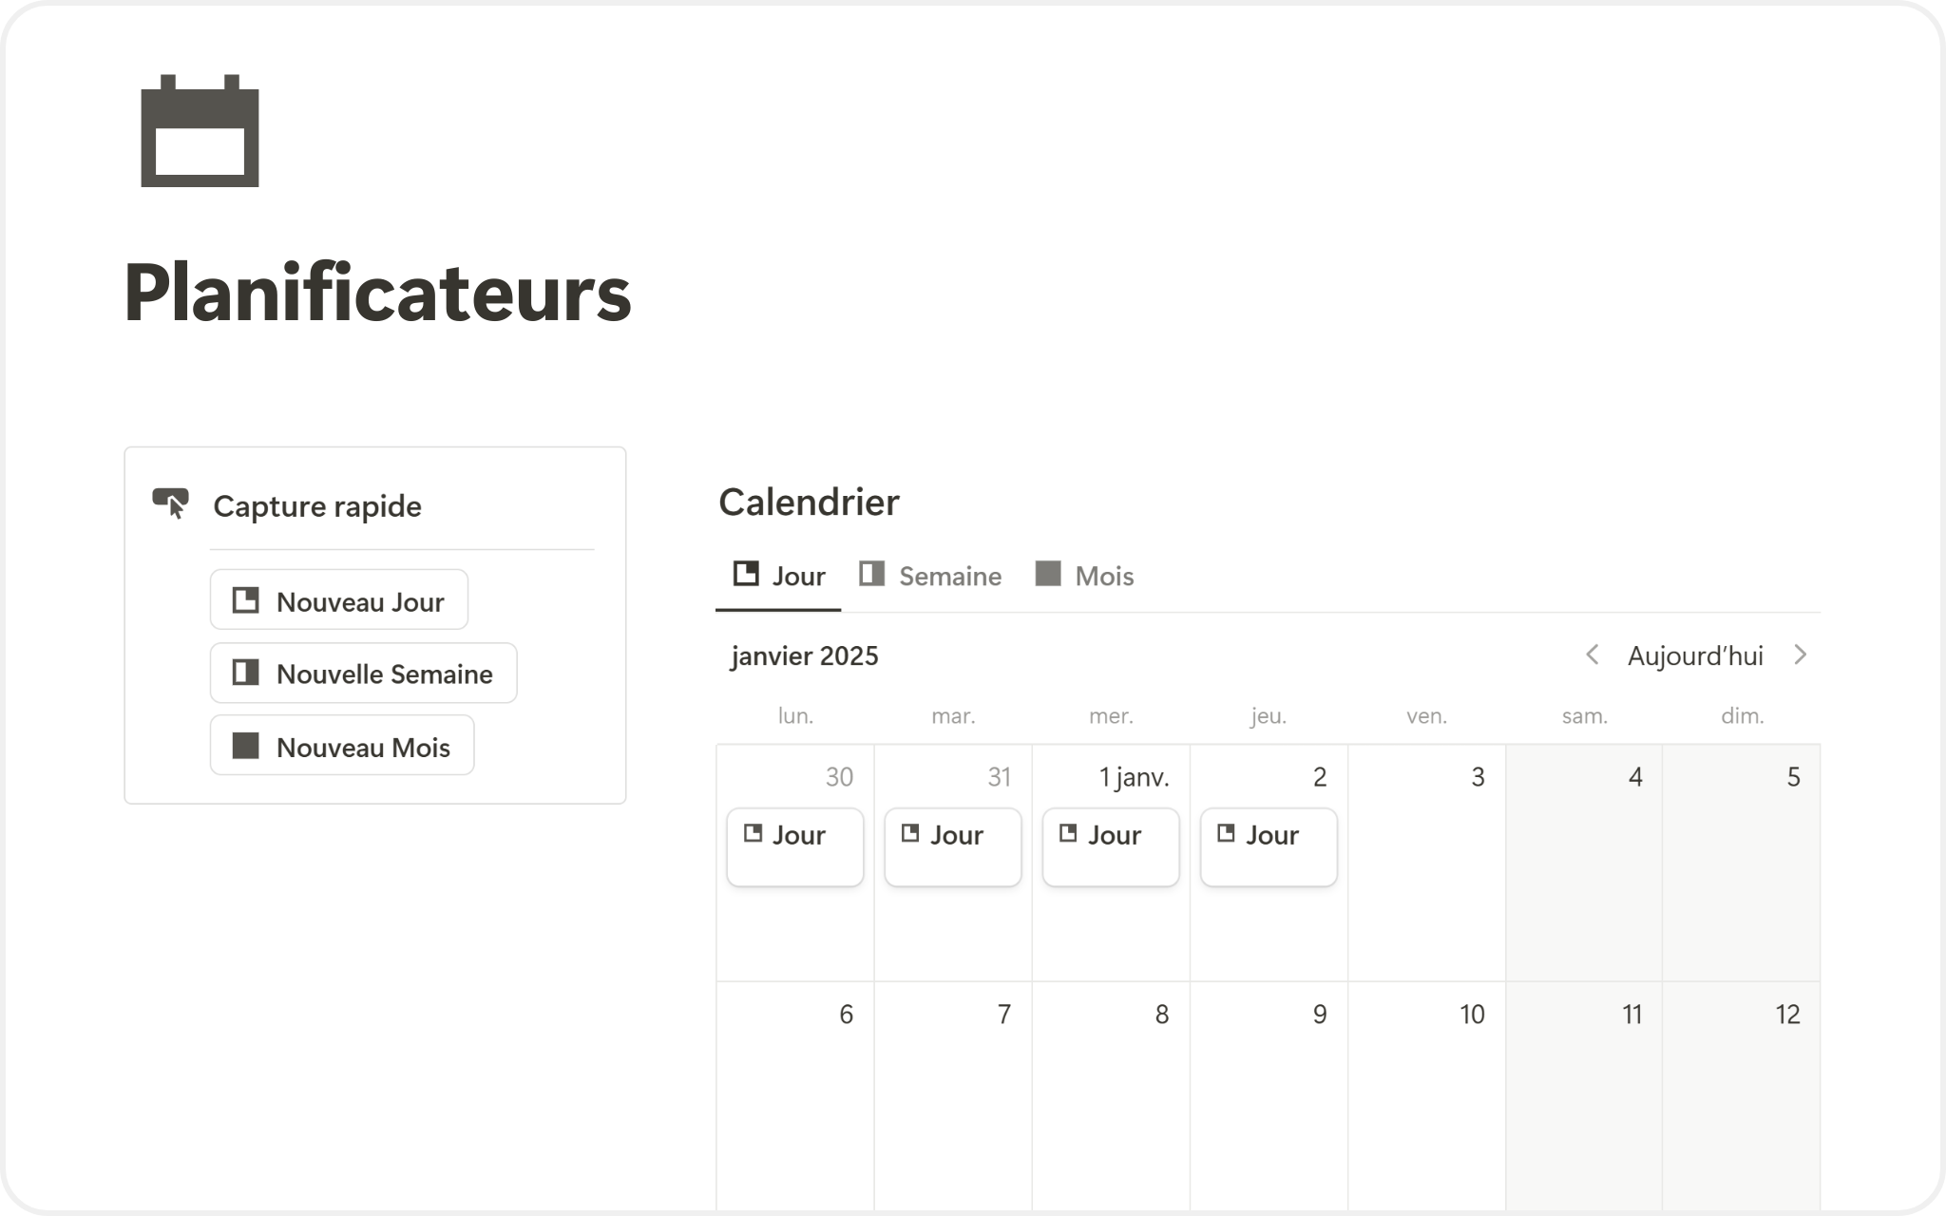The width and height of the screenshot is (1946, 1216).
Task: Open the Jour entry on January 2
Action: pyautogui.click(x=1269, y=846)
